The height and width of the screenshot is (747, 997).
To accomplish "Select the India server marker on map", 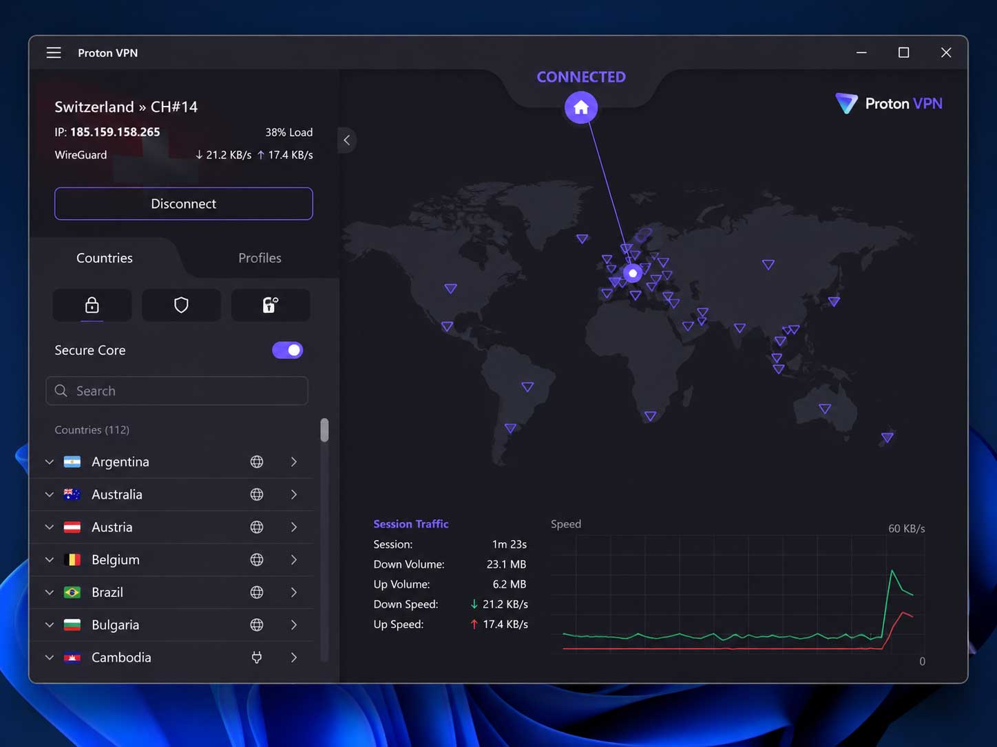I will tap(739, 328).
